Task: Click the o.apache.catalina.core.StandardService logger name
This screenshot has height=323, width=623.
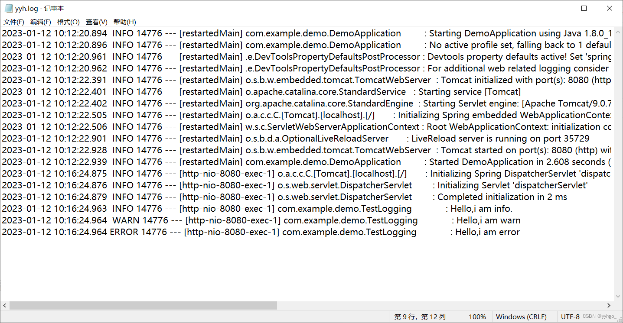Action: (326, 92)
